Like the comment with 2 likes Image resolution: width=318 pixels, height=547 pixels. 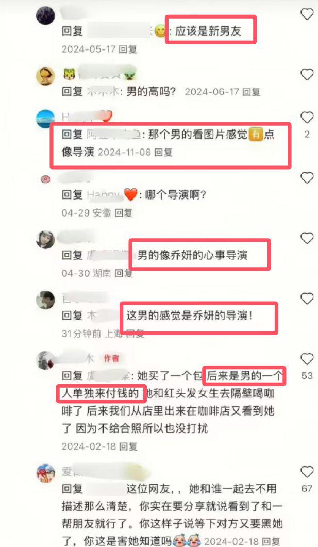(307, 118)
